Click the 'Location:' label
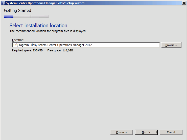This screenshot has height=140, width=187. tap(18, 40)
